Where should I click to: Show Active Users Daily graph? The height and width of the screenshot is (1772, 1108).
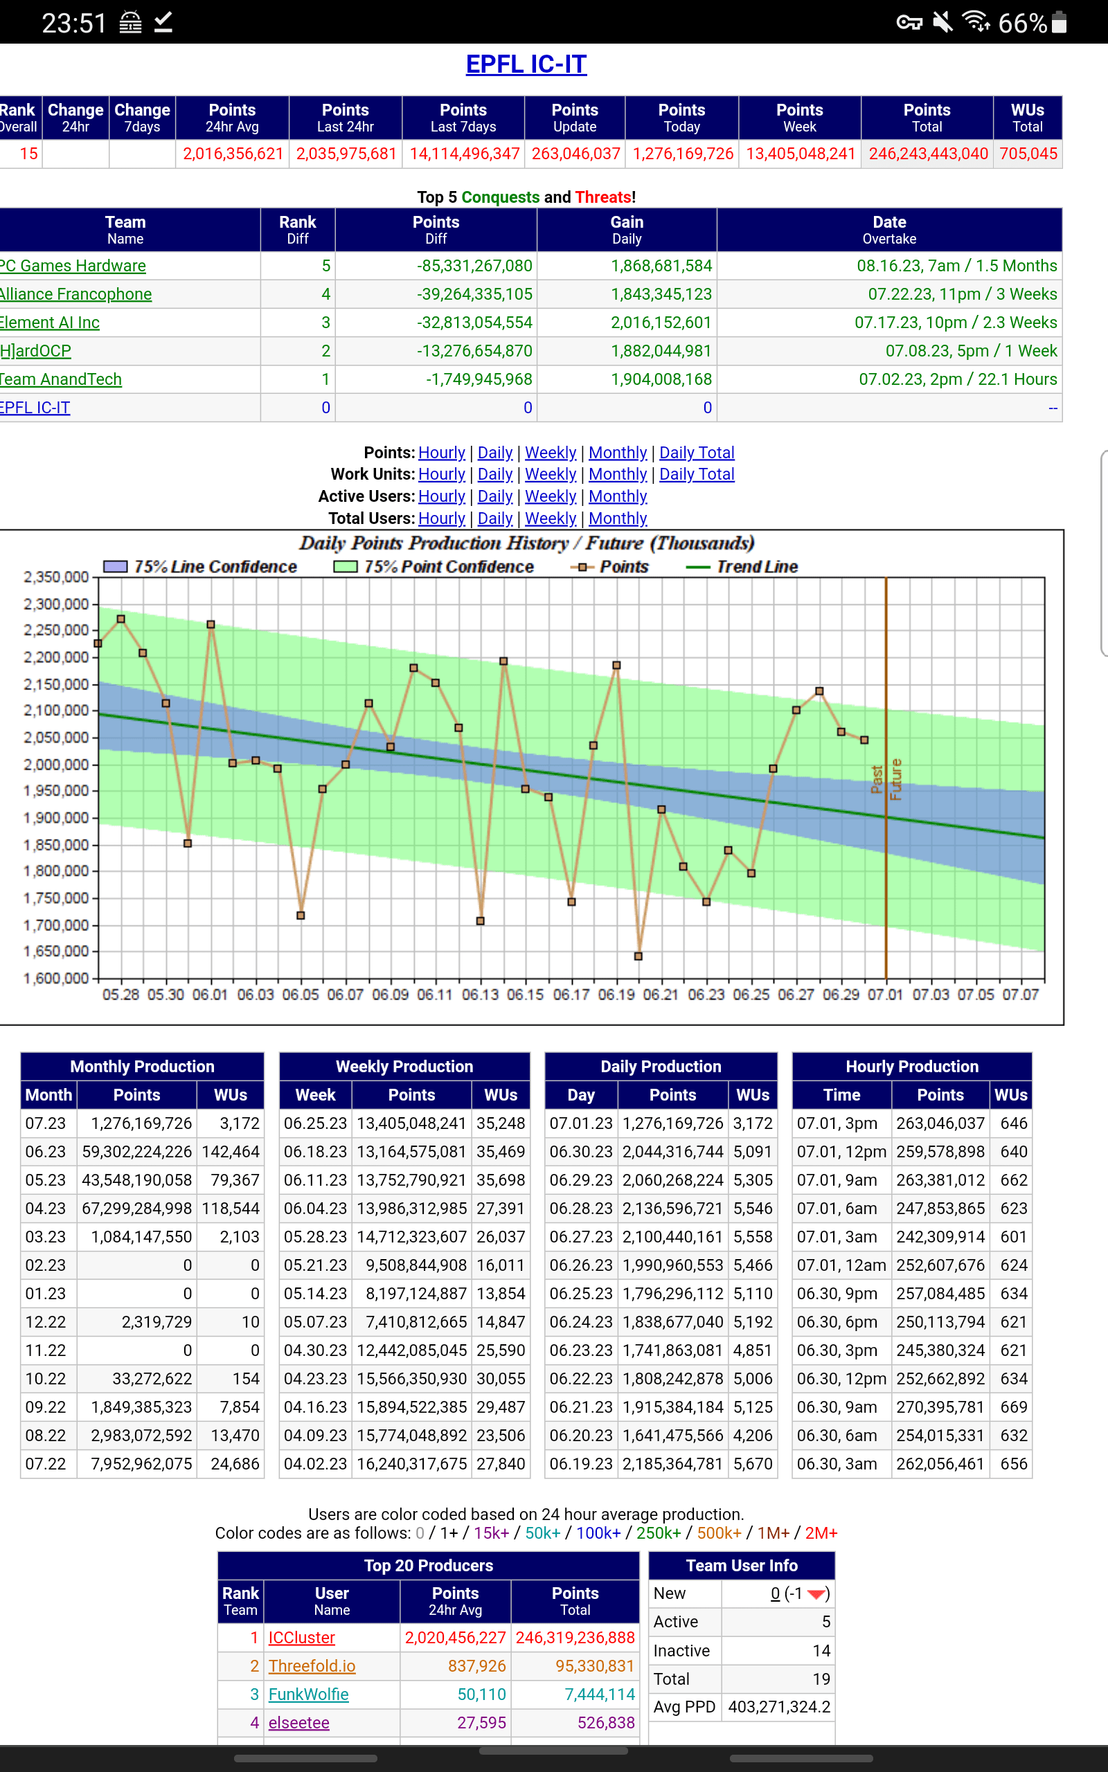(x=495, y=496)
